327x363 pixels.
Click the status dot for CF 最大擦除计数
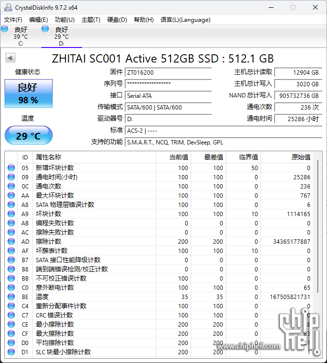(x=11, y=333)
